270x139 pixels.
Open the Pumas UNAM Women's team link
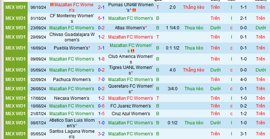point(131,7)
